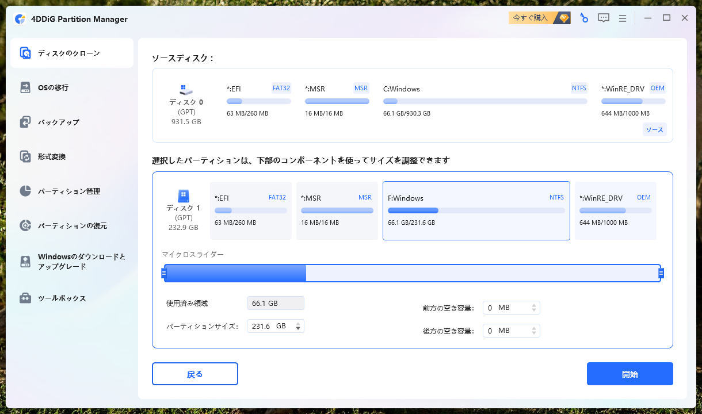Click source C:Windows partition label
This screenshot has width=702, height=414.
pyautogui.click(x=402, y=89)
